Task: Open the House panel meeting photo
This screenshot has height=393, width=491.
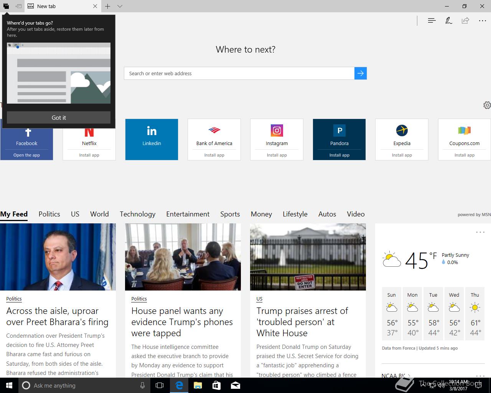Action: click(183, 257)
